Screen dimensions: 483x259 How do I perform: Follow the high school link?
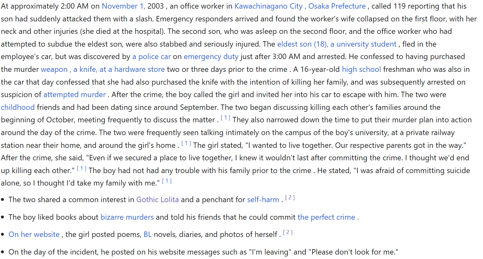click(x=361, y=69)
